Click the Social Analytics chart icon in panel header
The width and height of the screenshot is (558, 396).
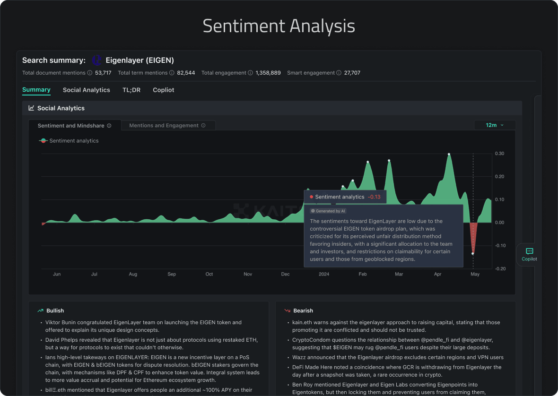pos(31,108)
